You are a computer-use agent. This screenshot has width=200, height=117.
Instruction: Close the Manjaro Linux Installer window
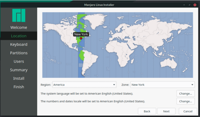(x=195, y=5)
